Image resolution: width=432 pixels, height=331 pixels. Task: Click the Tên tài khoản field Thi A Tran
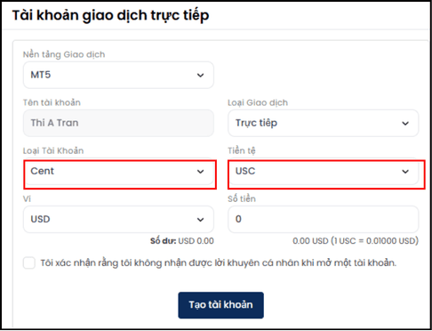118,123
